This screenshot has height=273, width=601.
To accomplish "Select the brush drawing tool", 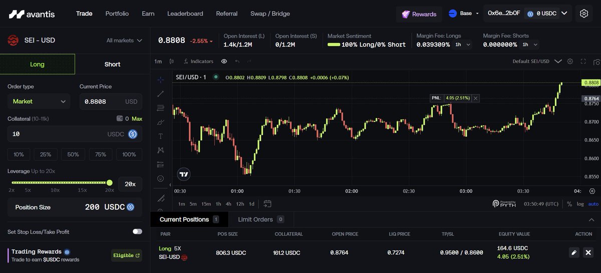I will coord(160,122).
